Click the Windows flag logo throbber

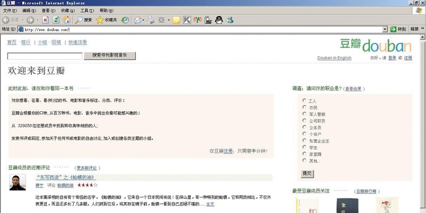(419, 11)
